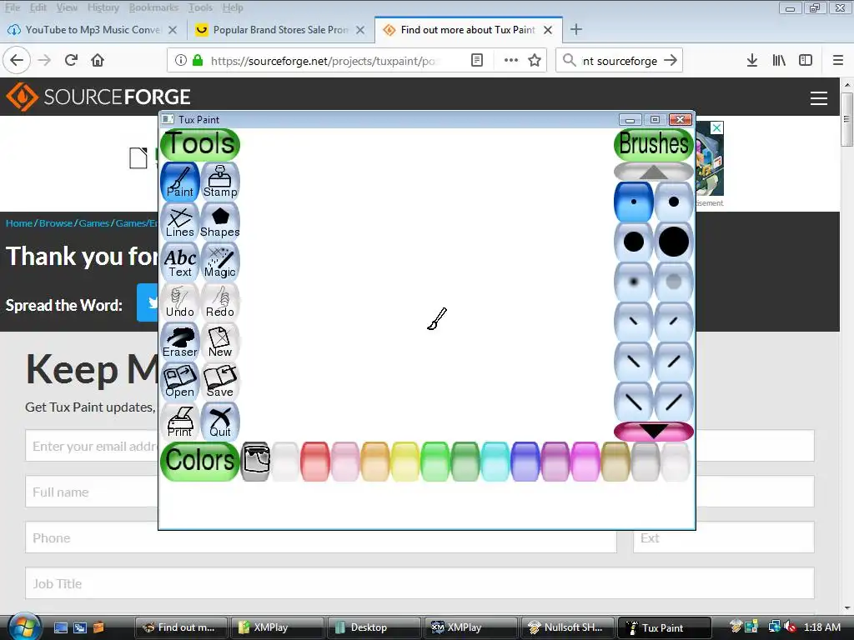Choose the yellow color swatch
This screenshot has height=640, width=854.
tap(405, 462)
